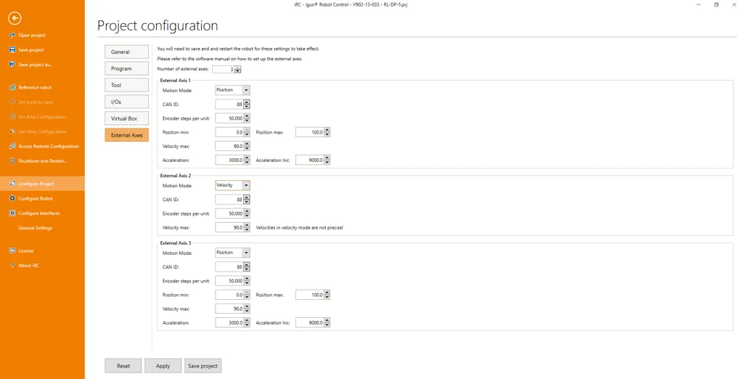The height and width of the screenshot is (379, 742).
Task: Click External Axis 2 CAN ID field
Action: [x=229, y=200]
